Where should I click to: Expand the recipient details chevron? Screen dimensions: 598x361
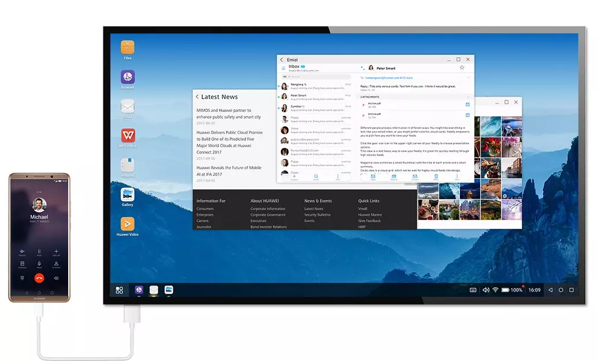coord(469,78)
